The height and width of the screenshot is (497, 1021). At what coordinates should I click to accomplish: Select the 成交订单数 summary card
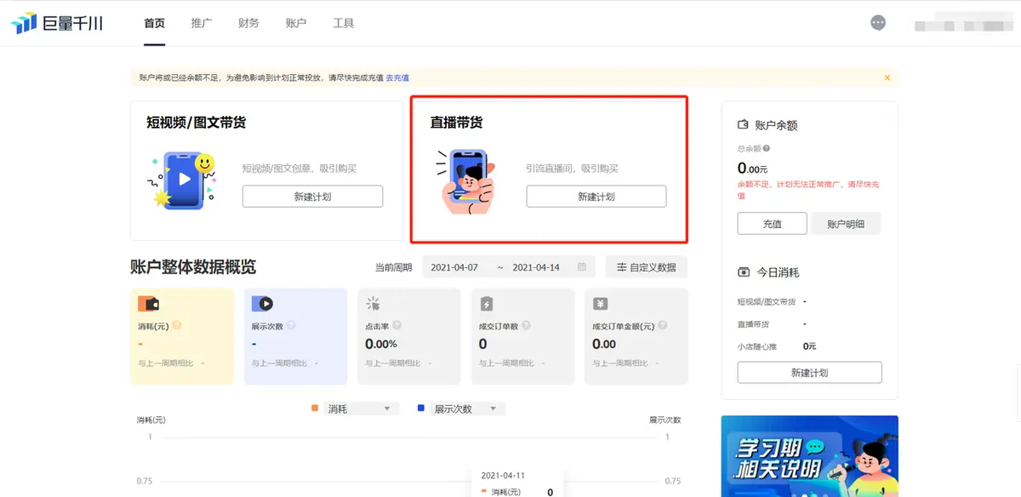pos(522,337)
